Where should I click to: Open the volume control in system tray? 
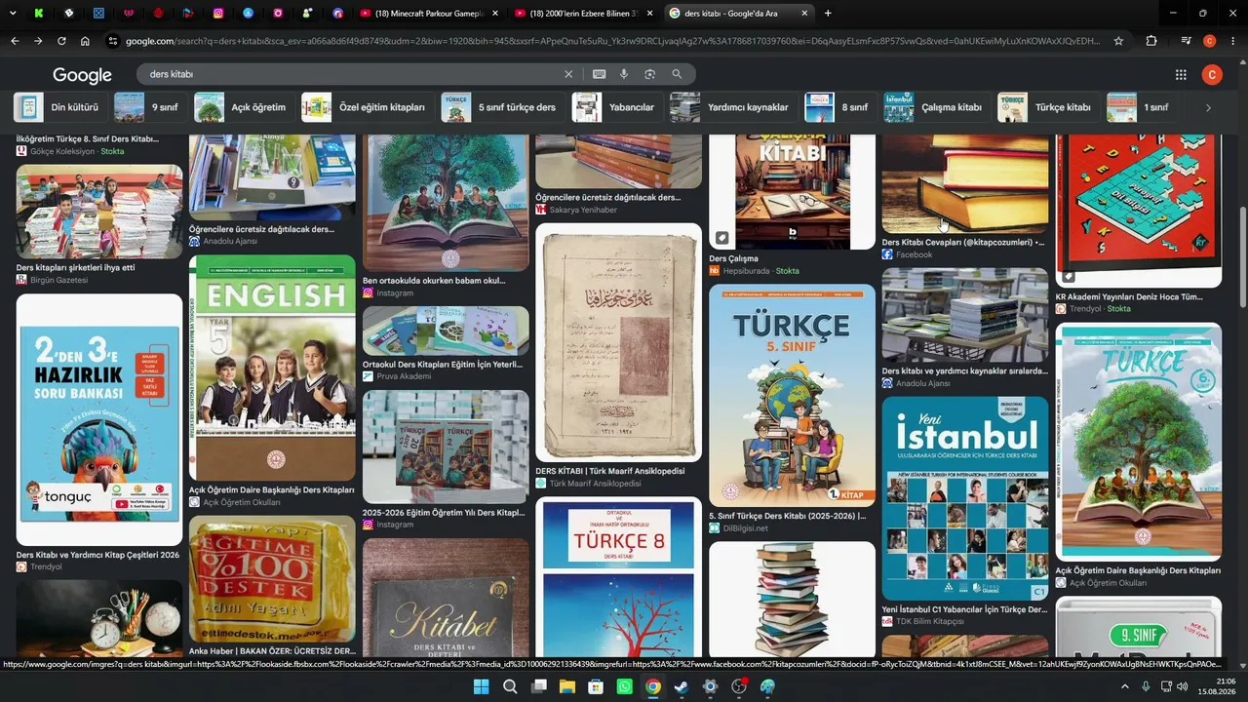1183,686
